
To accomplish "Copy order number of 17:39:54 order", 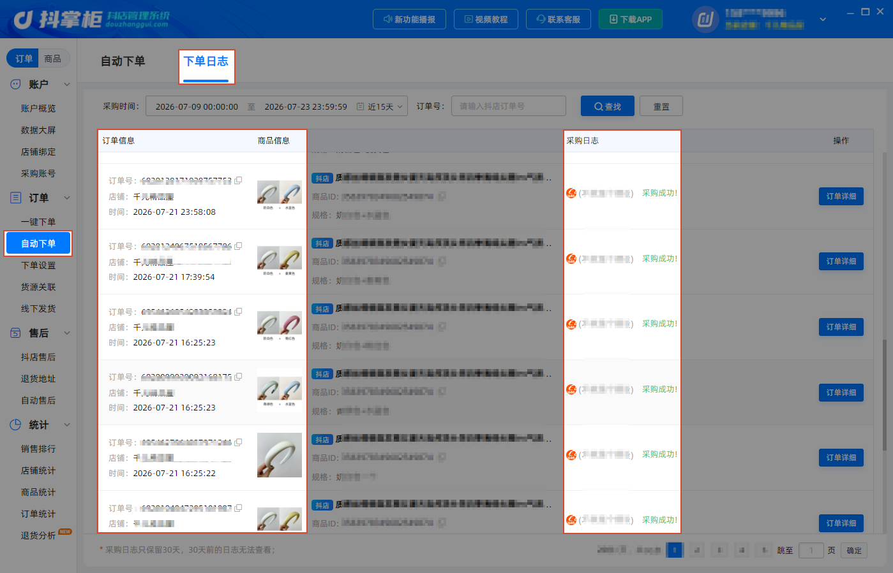I will coord(238,246).
